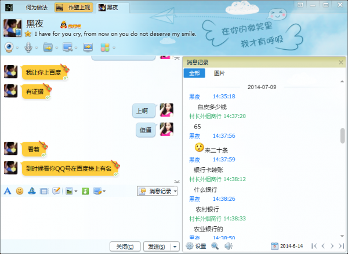Expand the 消息记录 button dropdown arrow

[x=175, y=191]
